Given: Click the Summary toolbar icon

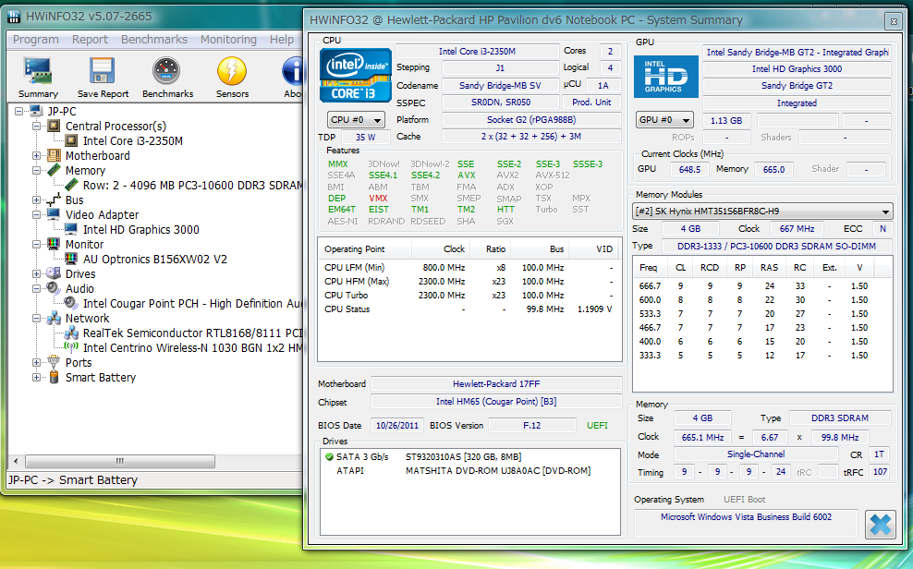Looking at the screenshot, I should [x=38, y=73].
